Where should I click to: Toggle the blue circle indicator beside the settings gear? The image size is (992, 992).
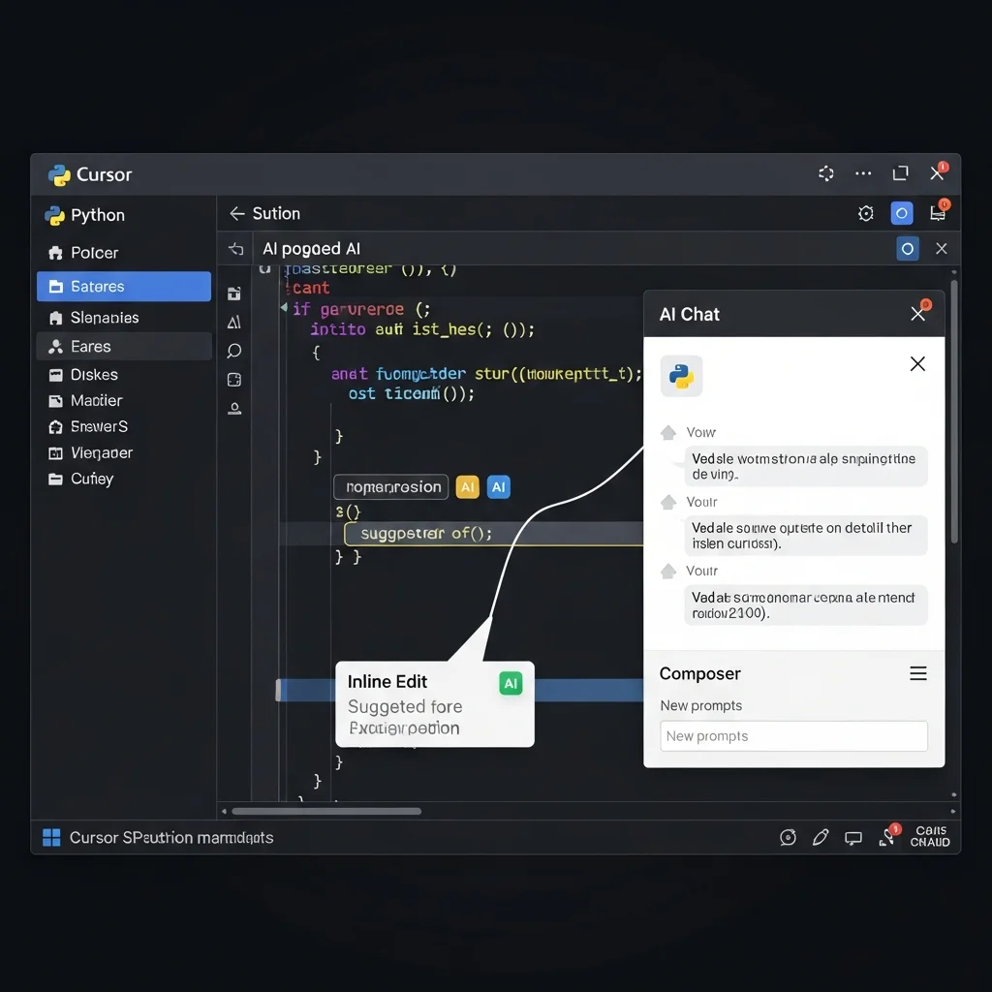coord(902,213)
